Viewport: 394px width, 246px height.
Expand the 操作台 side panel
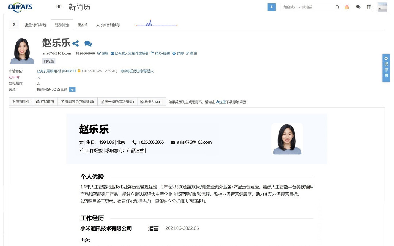click(386, 68)
